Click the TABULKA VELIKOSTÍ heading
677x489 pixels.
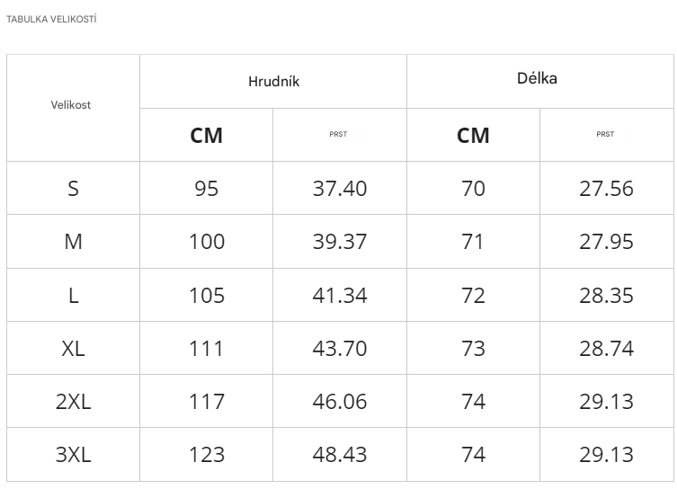[x=51, y=20]
